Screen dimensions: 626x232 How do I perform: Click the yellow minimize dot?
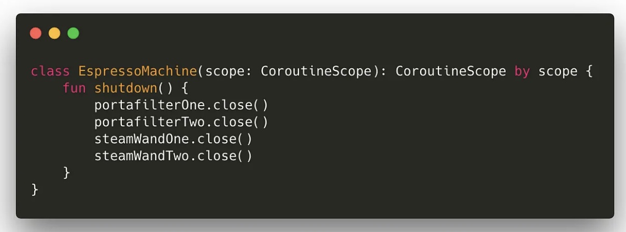pos(54,34)
